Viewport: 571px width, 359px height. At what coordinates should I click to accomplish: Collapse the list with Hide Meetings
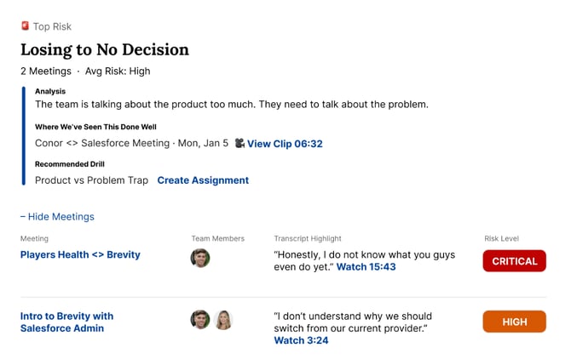(57, 217)
